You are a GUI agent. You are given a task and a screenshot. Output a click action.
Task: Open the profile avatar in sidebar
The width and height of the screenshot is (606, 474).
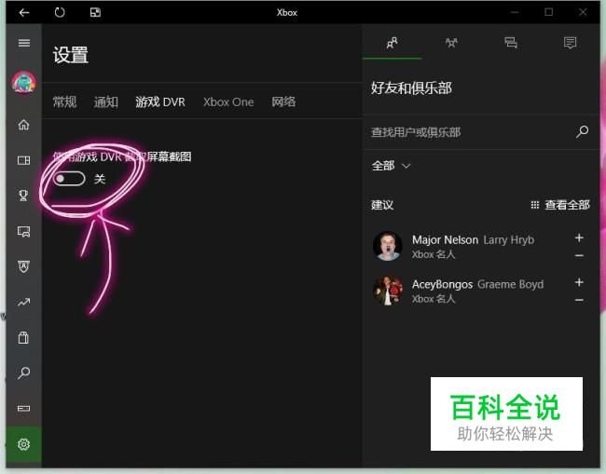click(23, 82)
